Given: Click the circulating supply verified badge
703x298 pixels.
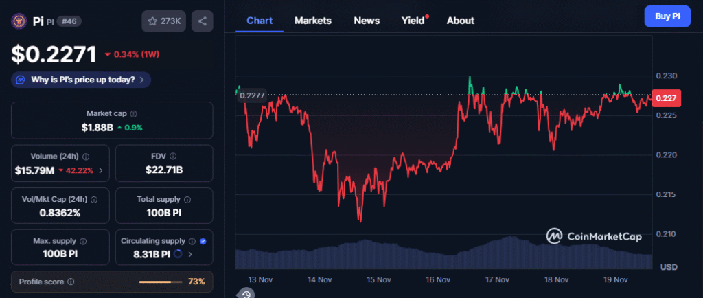Looking at the screenshot, I should click(202, 241).
